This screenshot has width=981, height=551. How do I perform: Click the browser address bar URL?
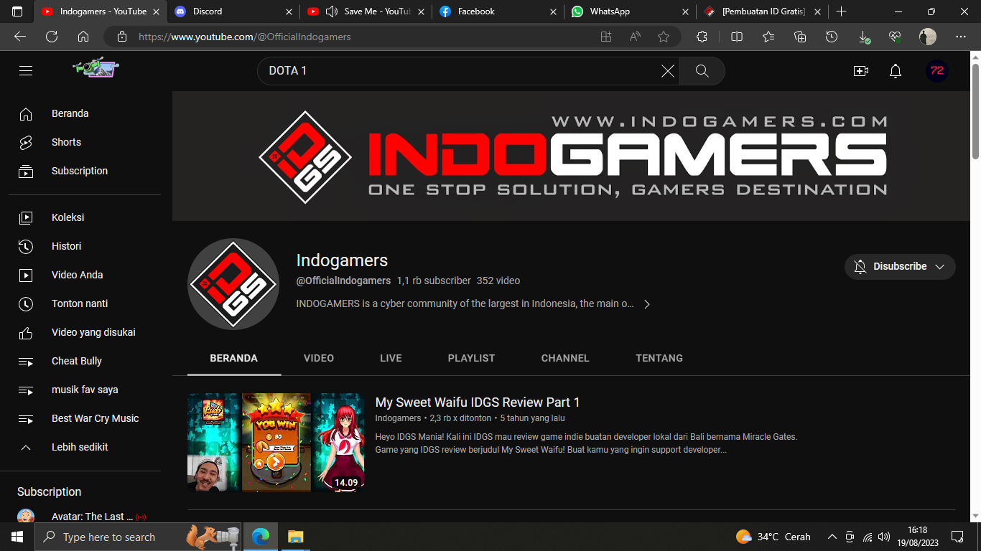244,37
